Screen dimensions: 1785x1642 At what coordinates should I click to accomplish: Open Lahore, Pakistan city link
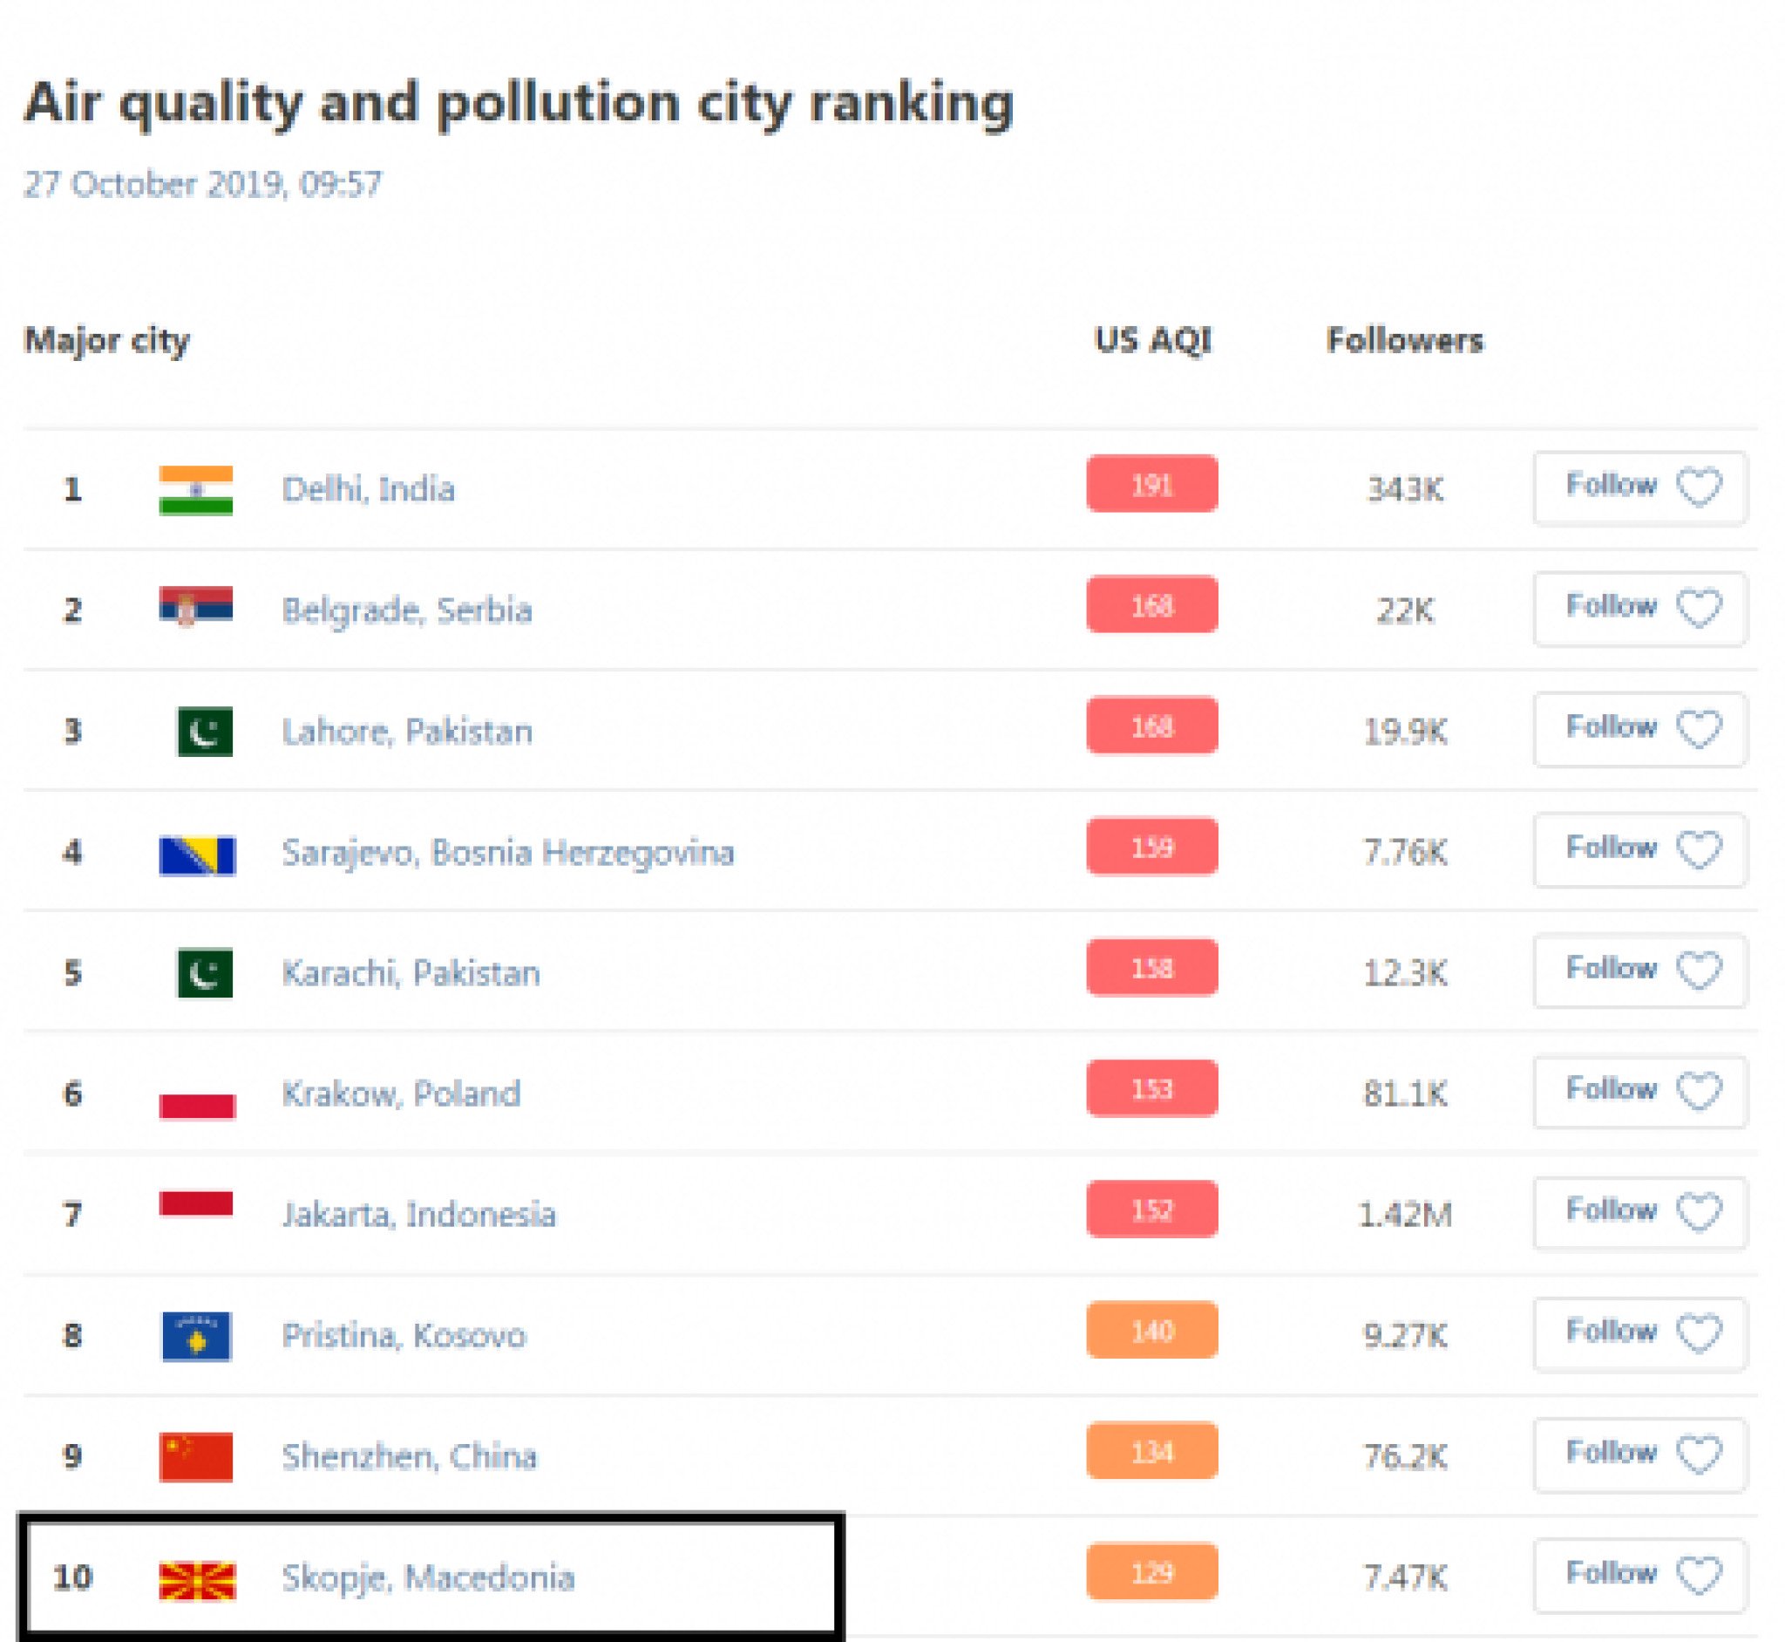pos(407,732)
